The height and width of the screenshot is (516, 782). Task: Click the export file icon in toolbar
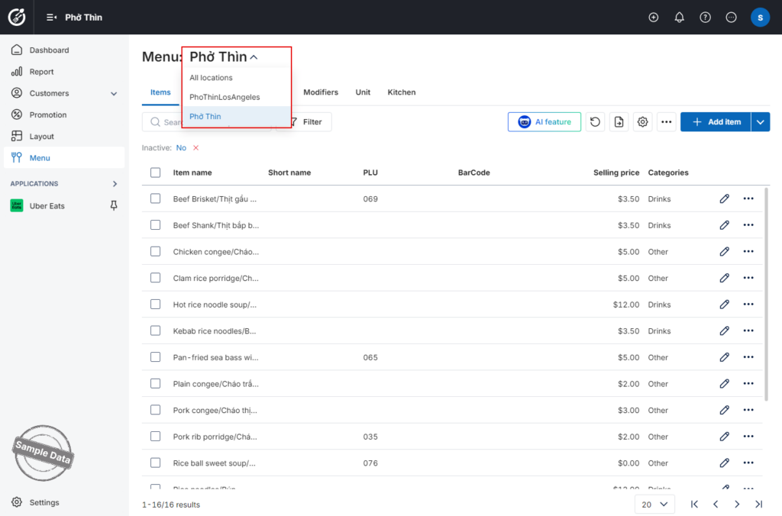619,121
